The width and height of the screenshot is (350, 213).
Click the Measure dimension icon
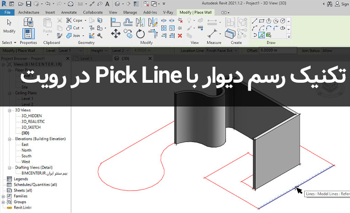pos(212,34)
